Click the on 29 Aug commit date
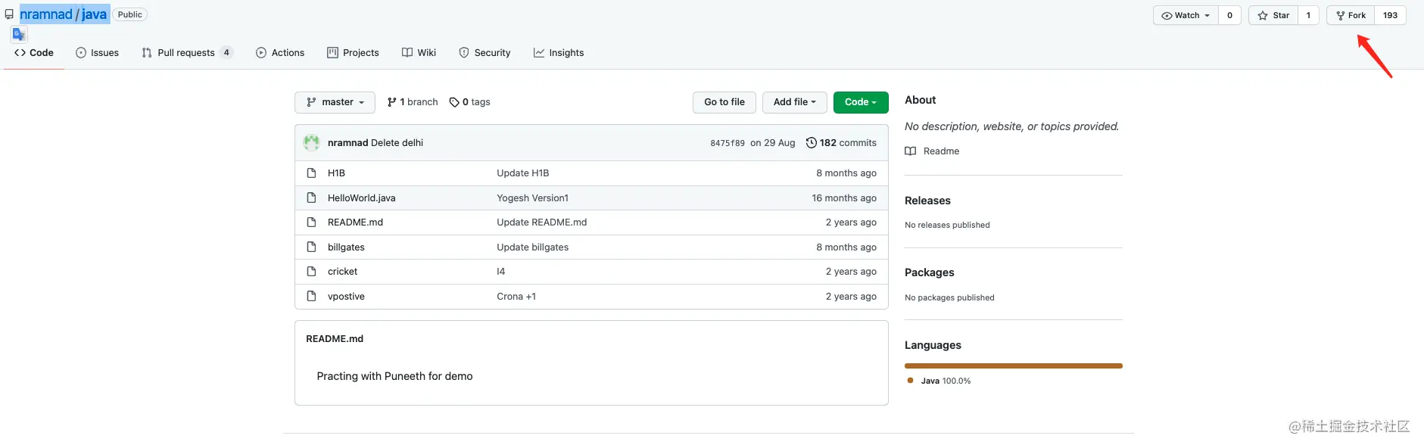 773,143
